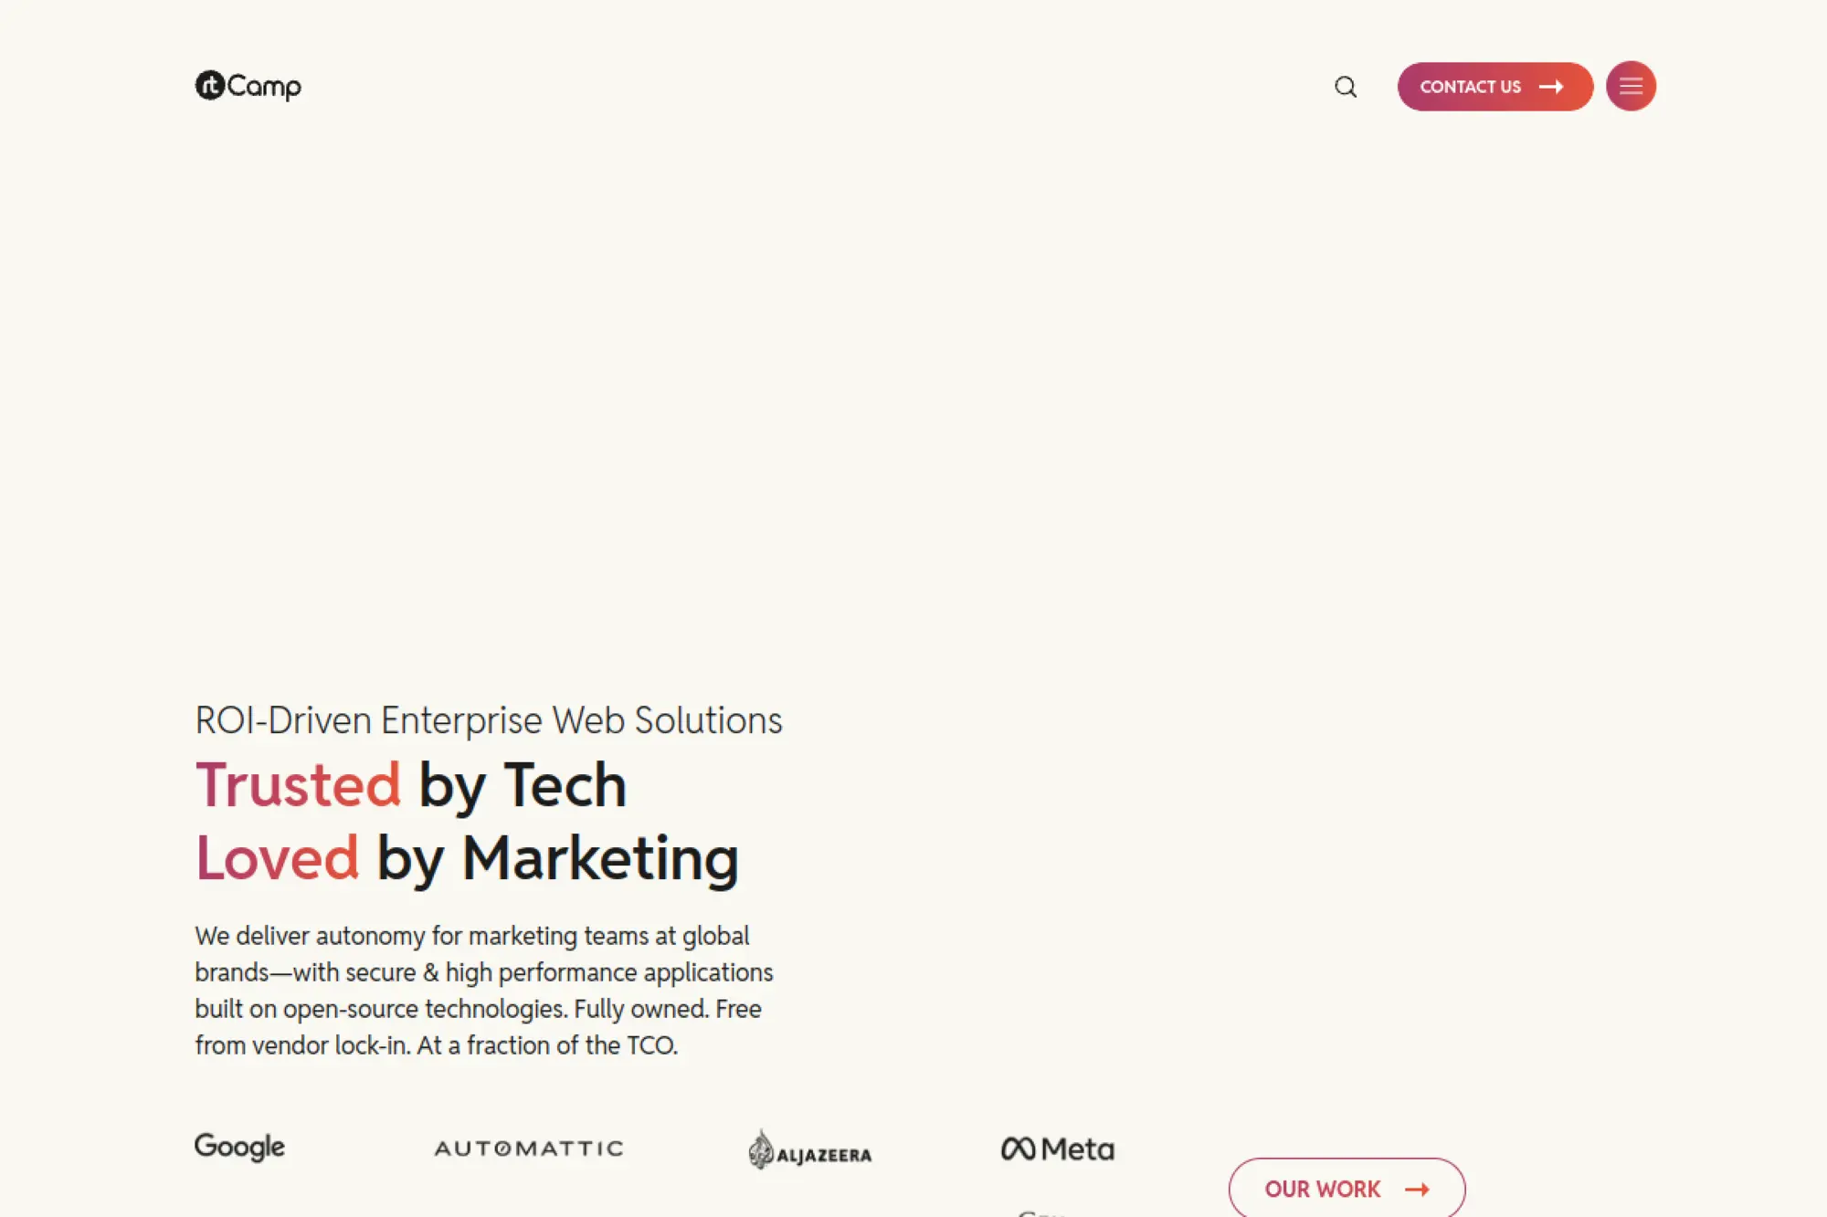Image resolution: width=1827 pixels, height=1217 pixels.
Task: Click the OUR WORK button label
Action: click(x=1322, y=1189)
